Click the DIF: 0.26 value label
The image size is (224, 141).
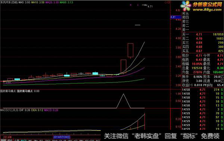pyautogui.click(x=25, y=110)
